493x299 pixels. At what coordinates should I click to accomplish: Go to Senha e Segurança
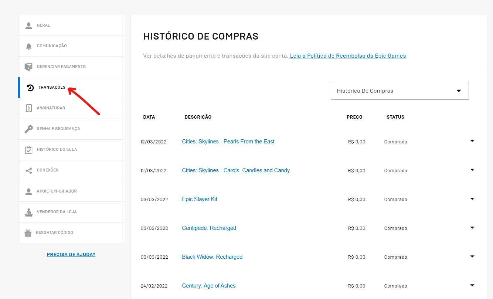pyautogui.click(x=71, y=129)
